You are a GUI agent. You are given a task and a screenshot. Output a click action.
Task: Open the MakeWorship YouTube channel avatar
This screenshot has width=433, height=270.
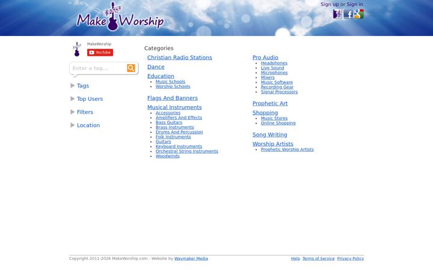click(77, 49)
